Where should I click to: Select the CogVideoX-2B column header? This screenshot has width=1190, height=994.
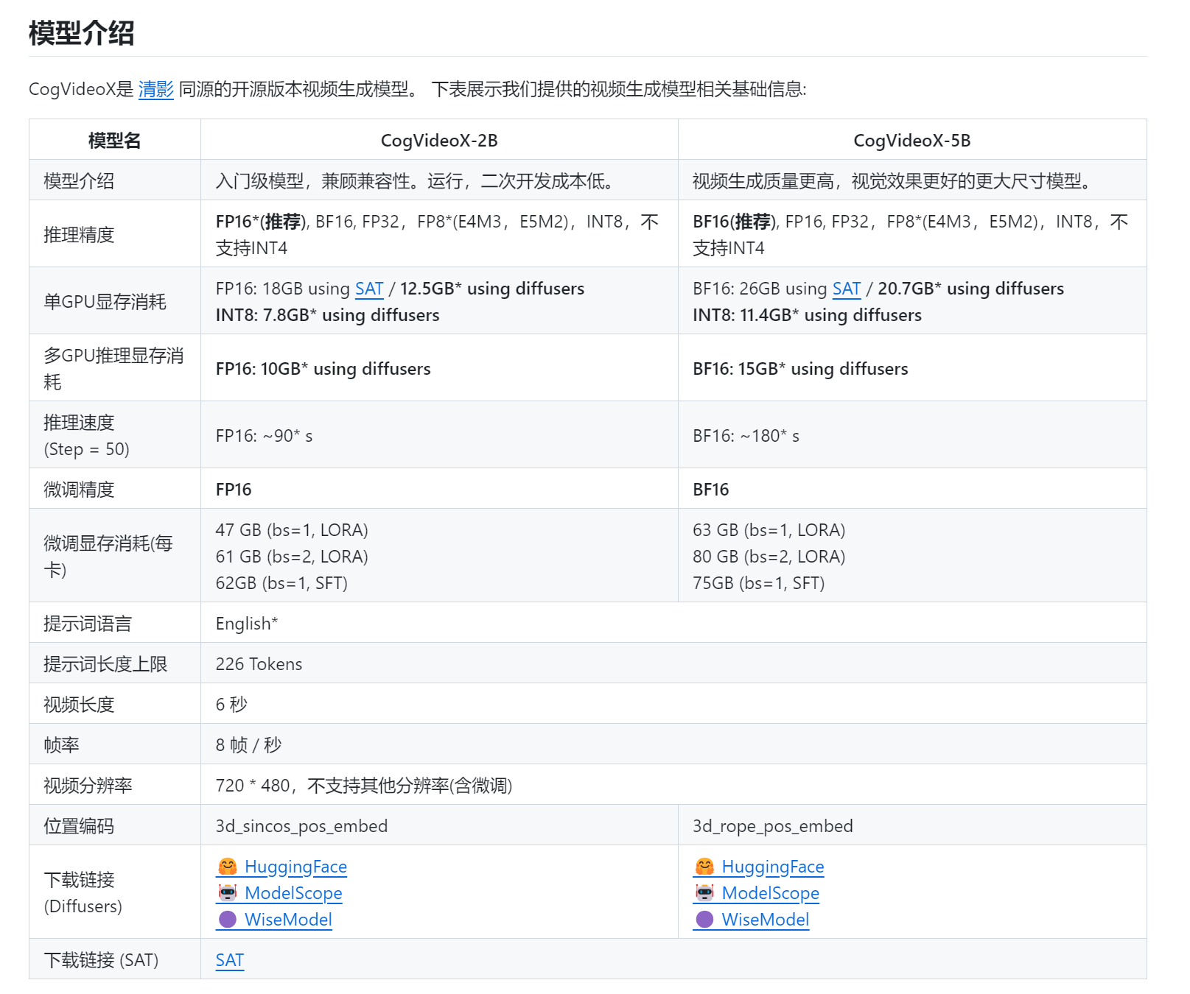coord(438,141)
